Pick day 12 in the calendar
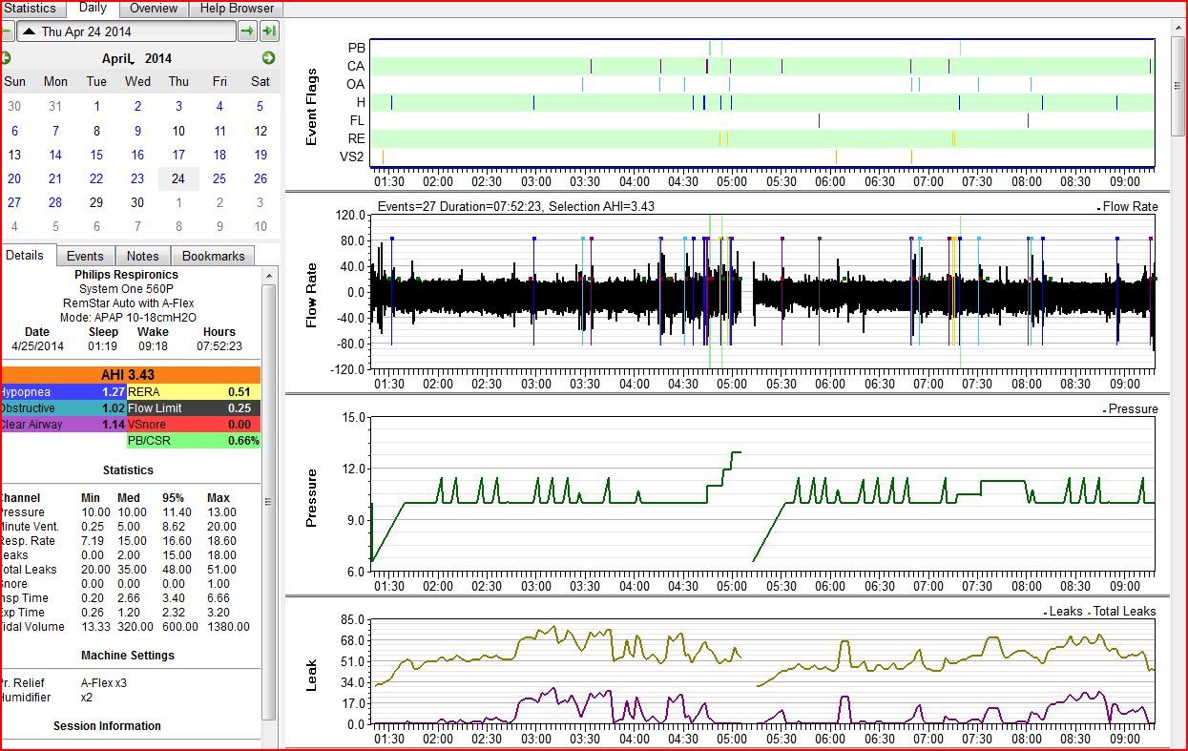Screen dimensions: 1188x751 click(261, 131)
